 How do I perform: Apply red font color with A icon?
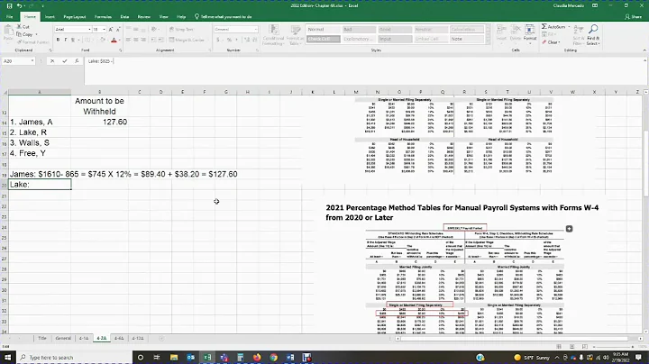pos(114,40)
